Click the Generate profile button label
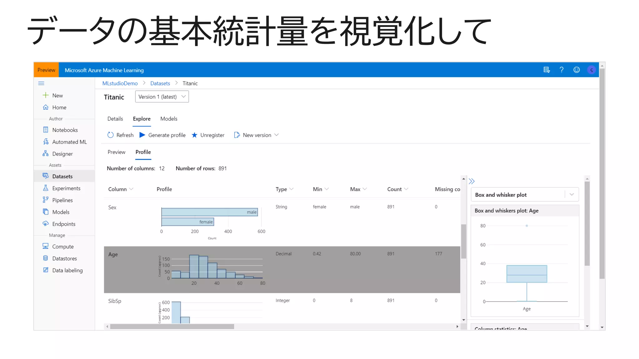 coord(167,135)
